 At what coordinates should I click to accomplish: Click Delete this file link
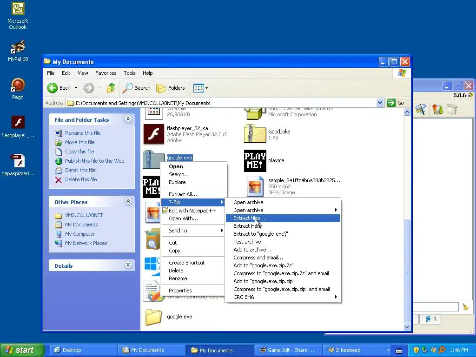81,179
